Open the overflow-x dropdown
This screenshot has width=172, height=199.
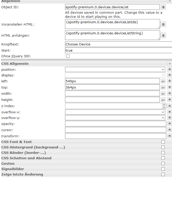[115, 112]
